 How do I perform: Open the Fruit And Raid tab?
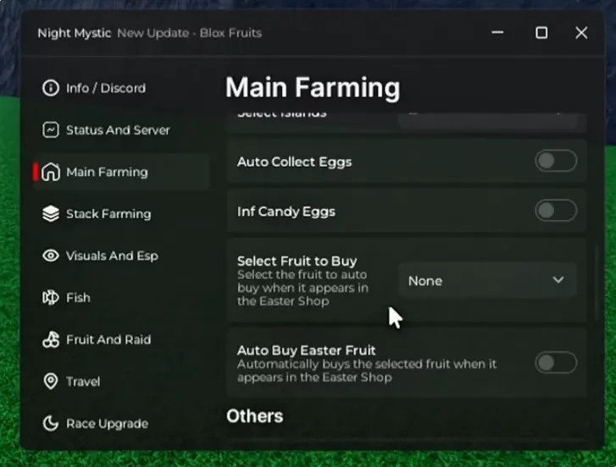pyautogui.click(x=108, y=340)
